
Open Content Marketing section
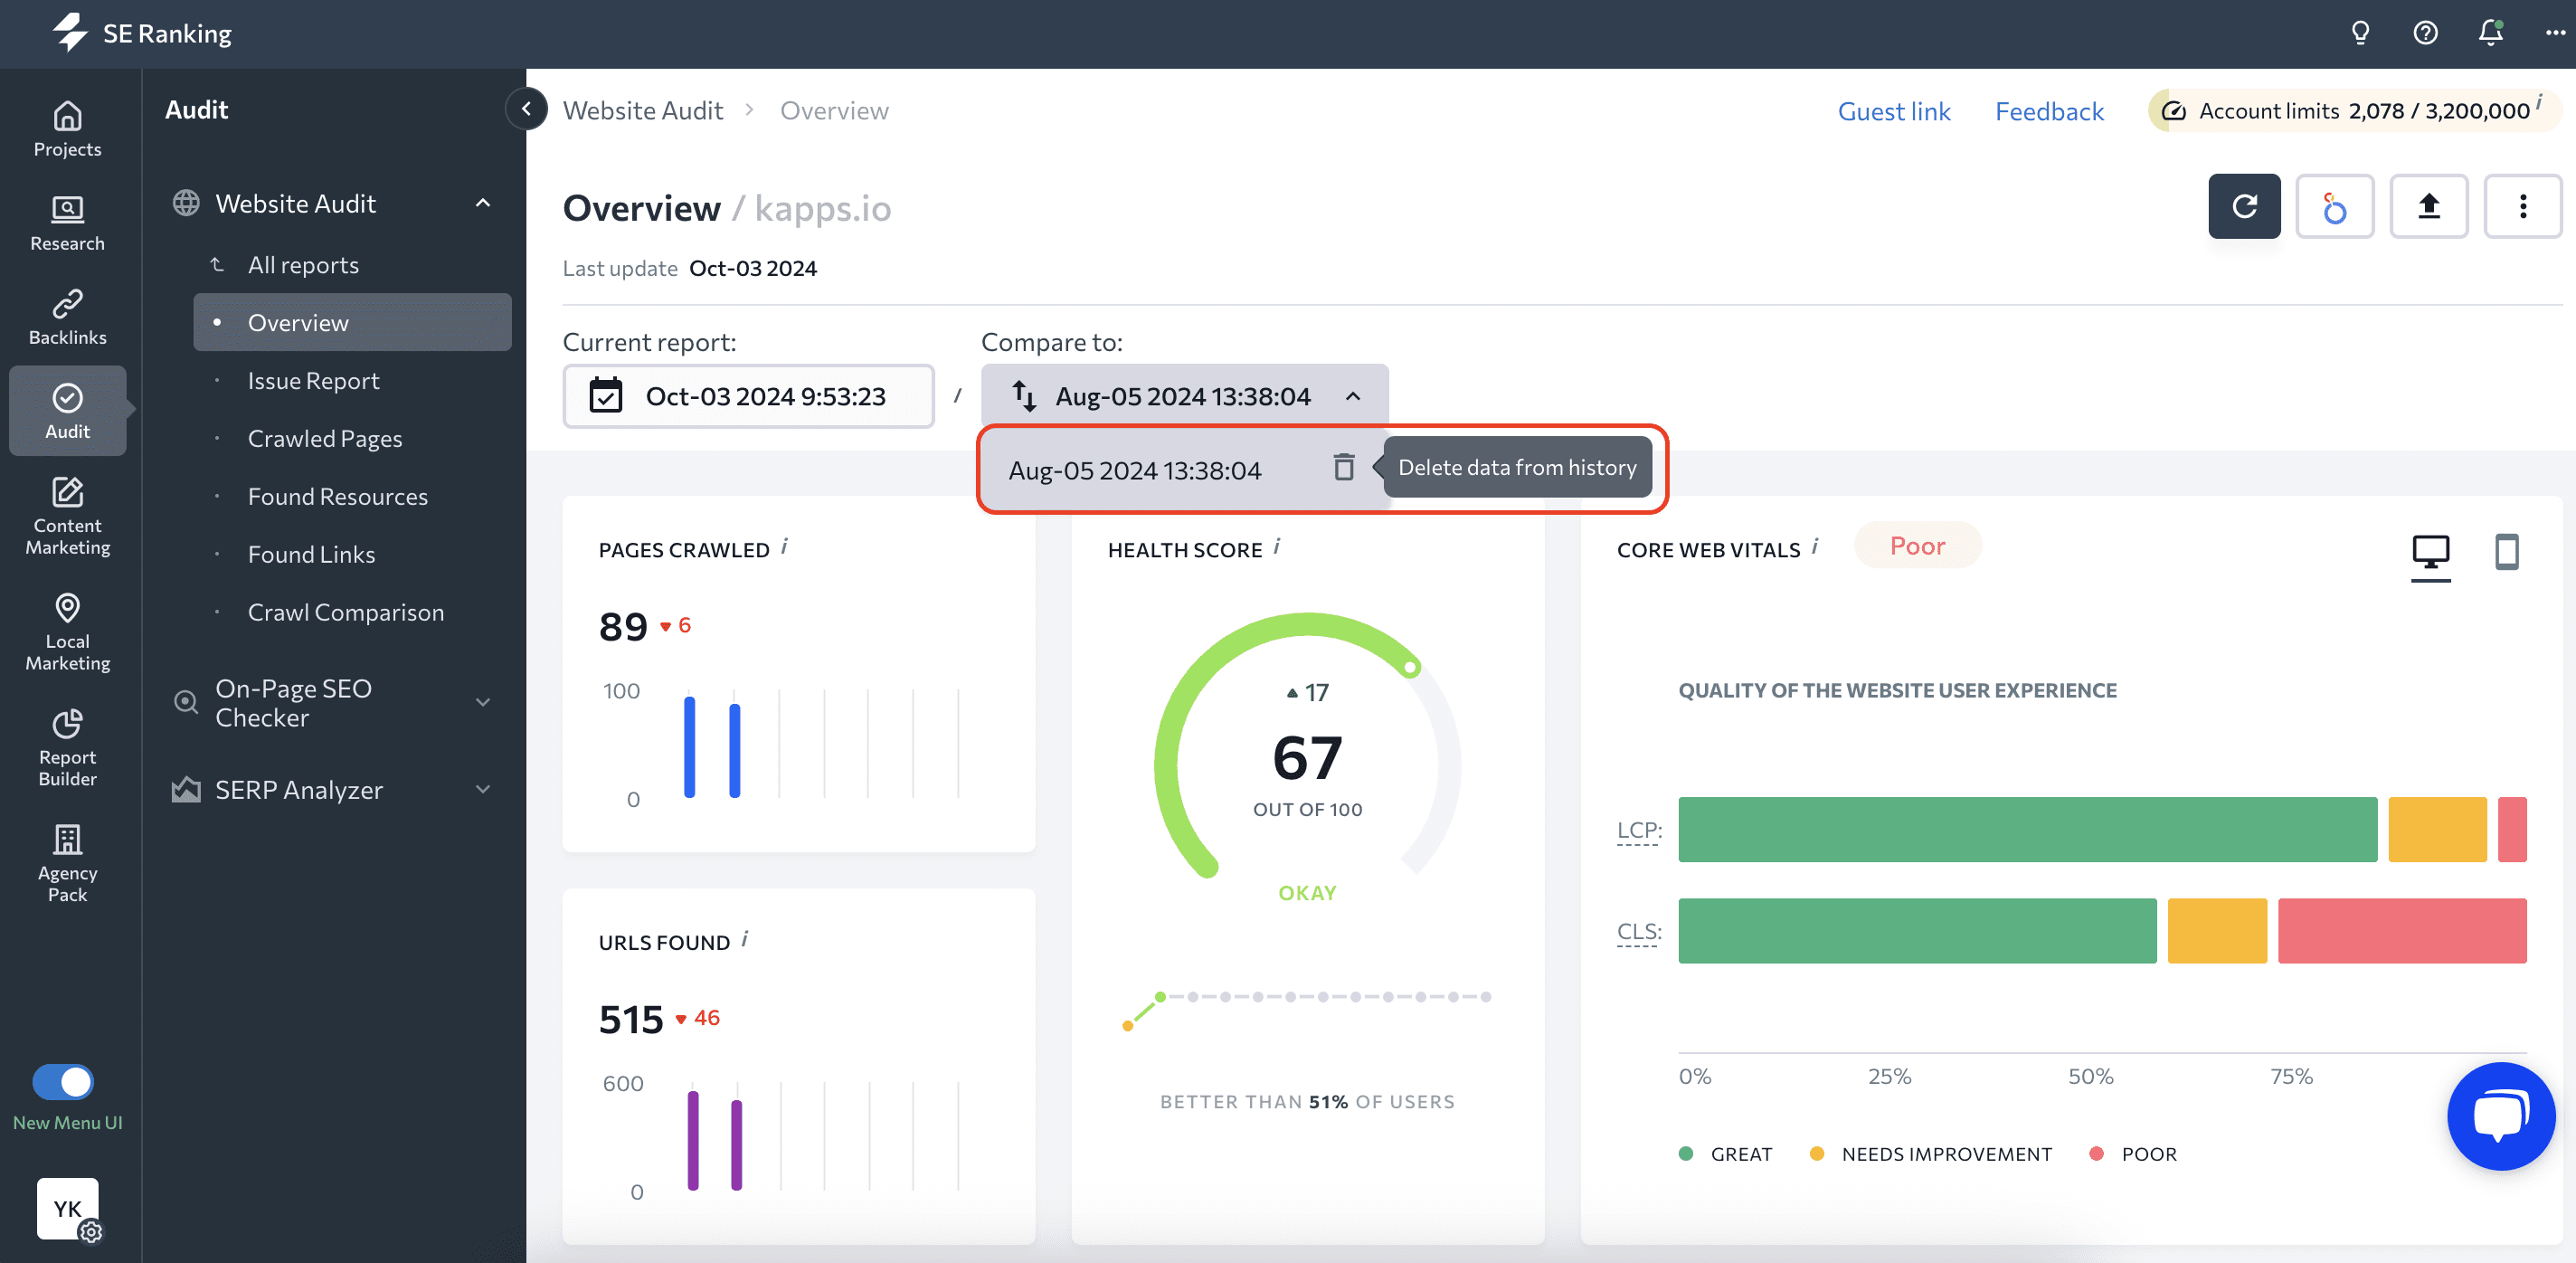[67, 516]
